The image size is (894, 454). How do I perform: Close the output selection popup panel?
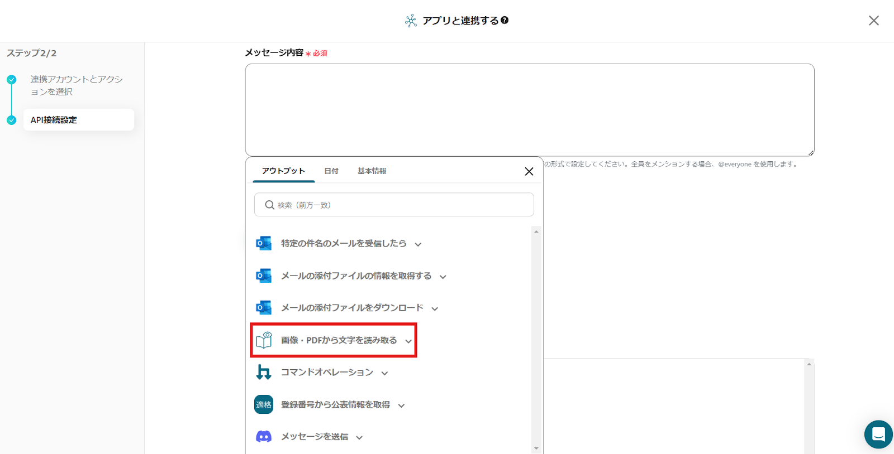(529, 171)
